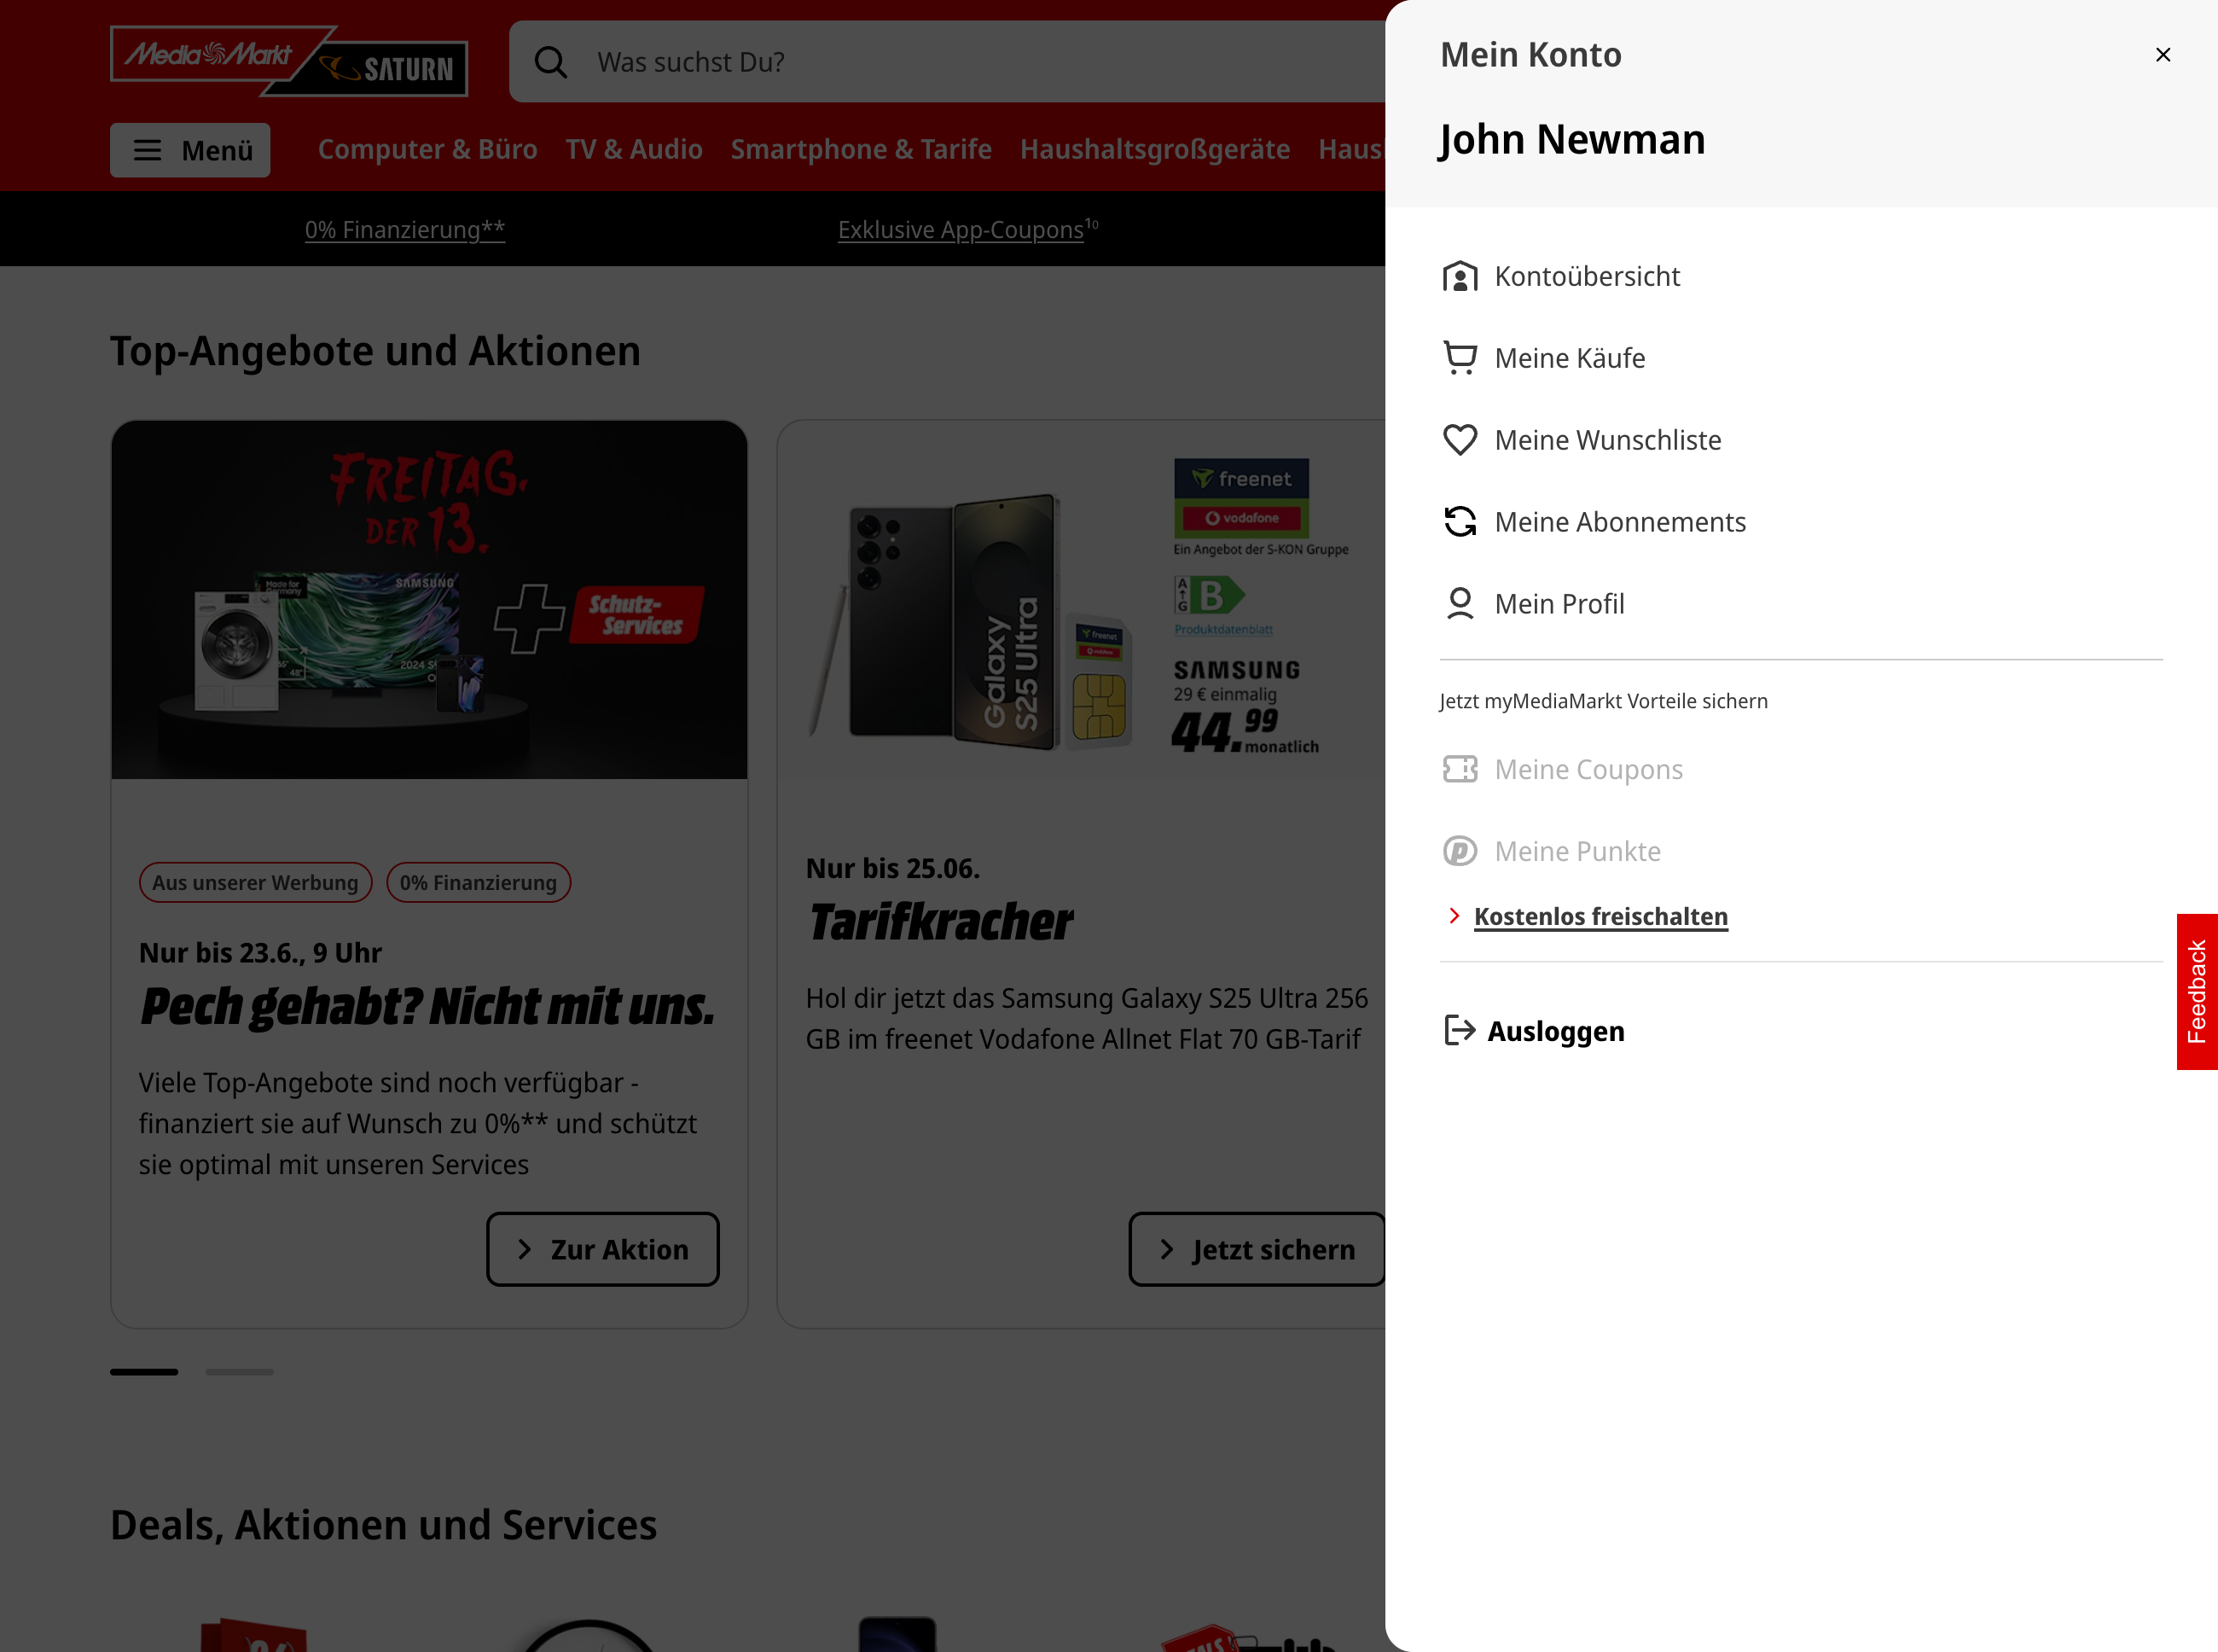This screenshot has height=1652, width=2218.
Task: Click the search magnifier icon
Action: point(551,61)
